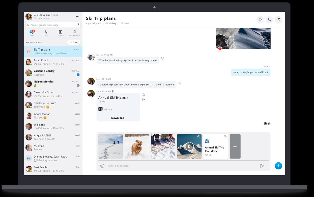
Task: Click the blue plus button
Action: click(278, 166)
